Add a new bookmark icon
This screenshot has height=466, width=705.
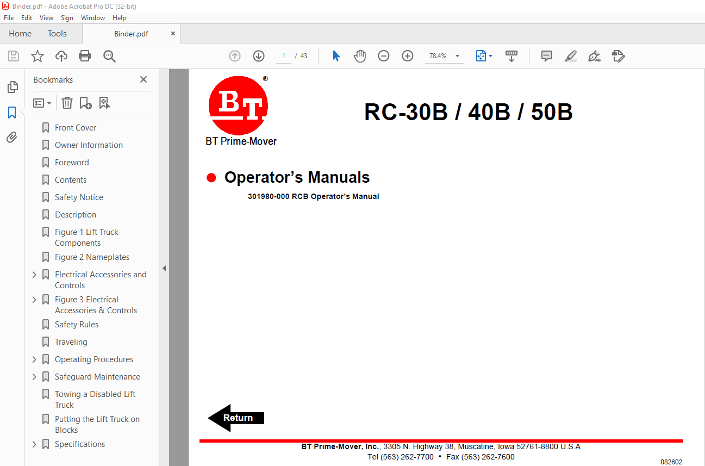pyautogui.click(x=85, y=103)
